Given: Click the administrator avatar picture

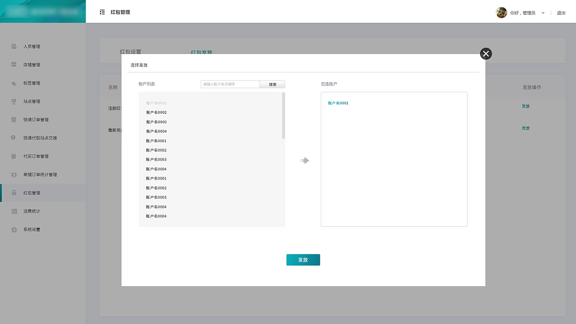Looking at the screenshot, I should [501, 13].
